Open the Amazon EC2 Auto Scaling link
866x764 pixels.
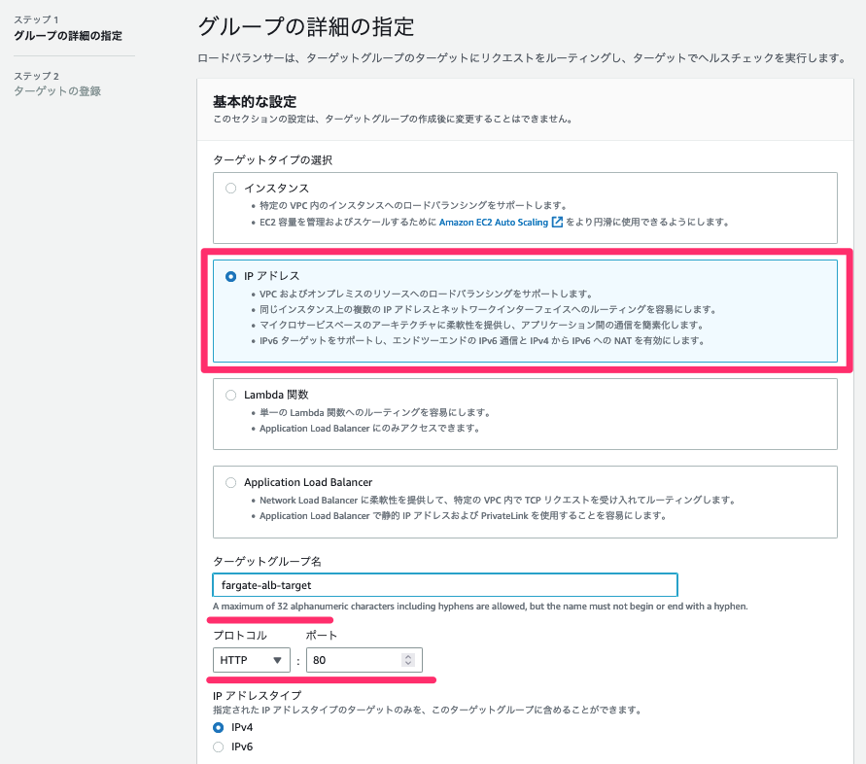pyautogui.click(x=493, y=222)
